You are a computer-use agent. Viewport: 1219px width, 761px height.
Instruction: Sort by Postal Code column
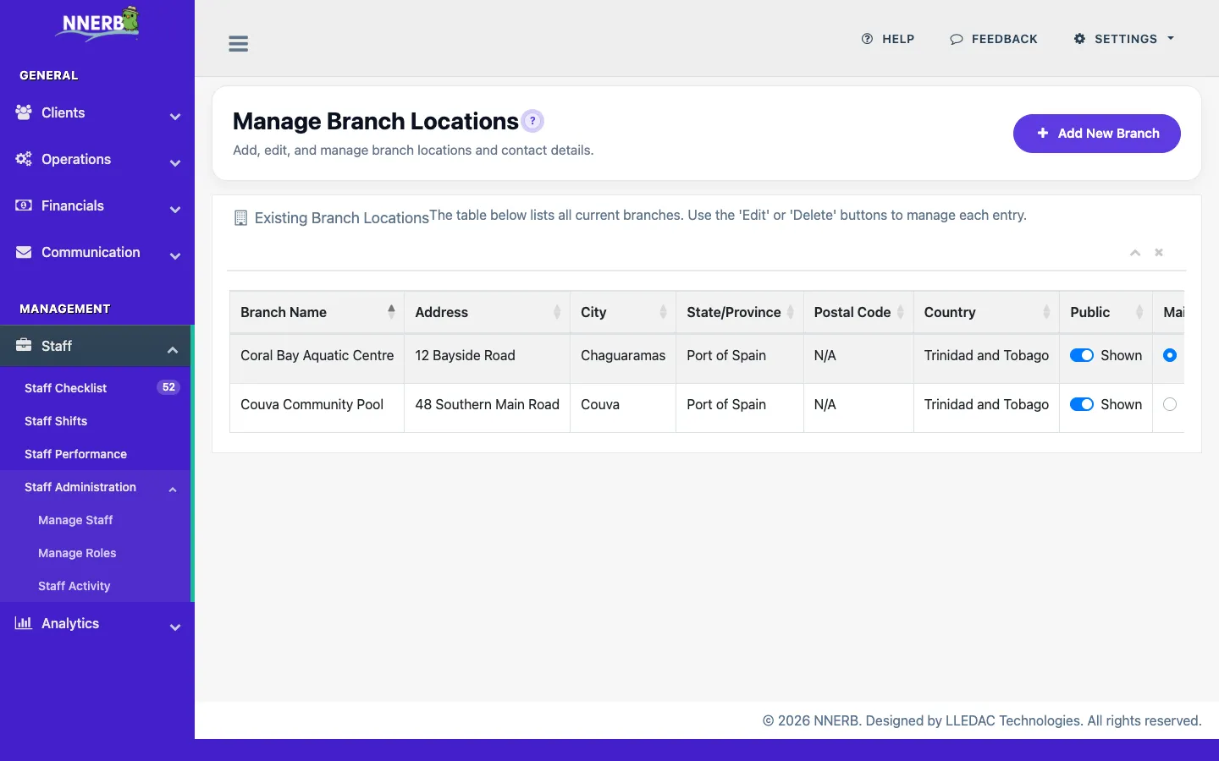858,312
